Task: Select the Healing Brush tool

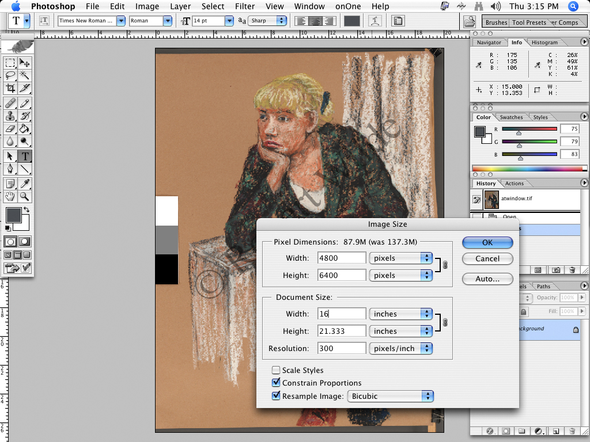Action: click(10, 103)
